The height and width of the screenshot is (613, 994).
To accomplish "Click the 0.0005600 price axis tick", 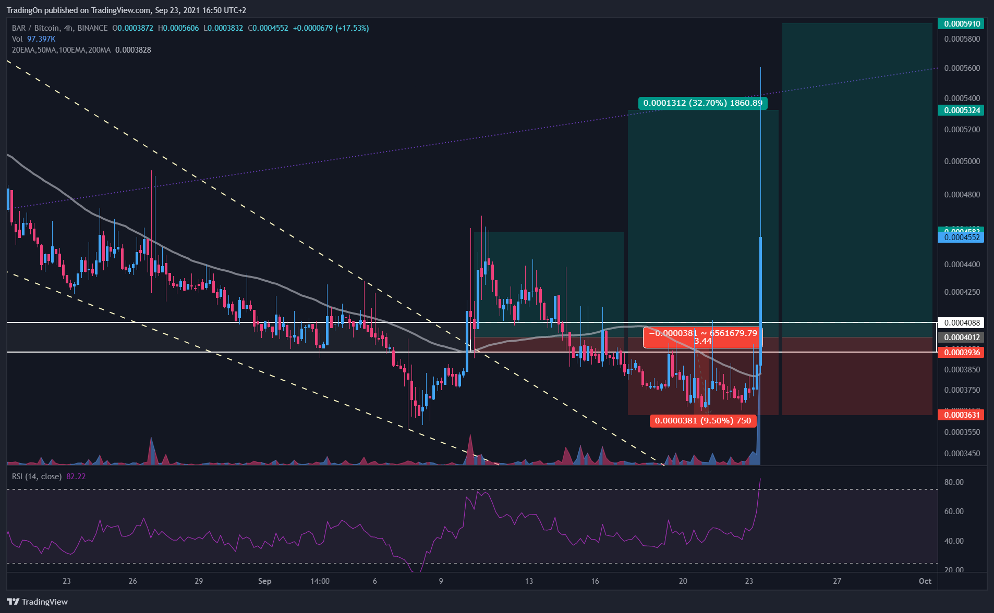I will pos(962,68).
